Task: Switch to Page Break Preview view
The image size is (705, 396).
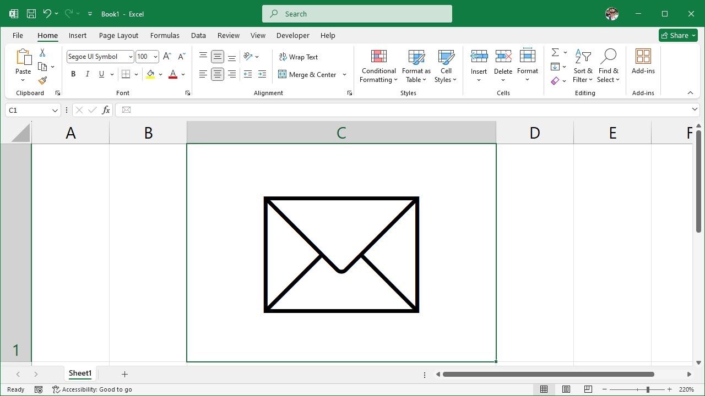Action: point(588,389)
